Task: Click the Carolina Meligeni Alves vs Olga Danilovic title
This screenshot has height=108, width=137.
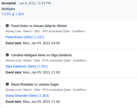Action: 42,55
